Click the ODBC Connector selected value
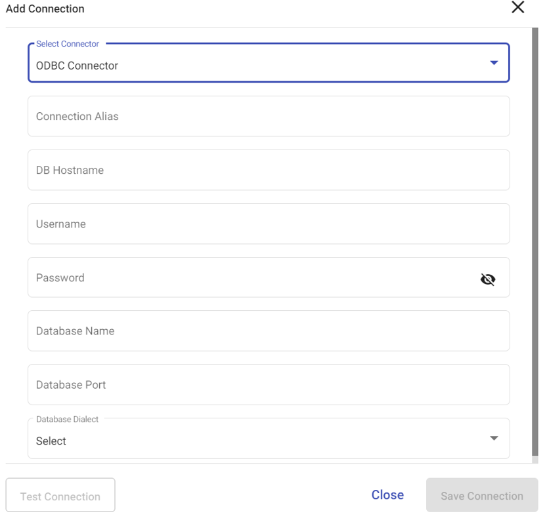Viewport: 547px width, 520px height. [x=77, y=66]
